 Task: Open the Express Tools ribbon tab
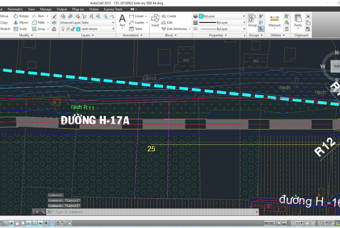(113, 9)
